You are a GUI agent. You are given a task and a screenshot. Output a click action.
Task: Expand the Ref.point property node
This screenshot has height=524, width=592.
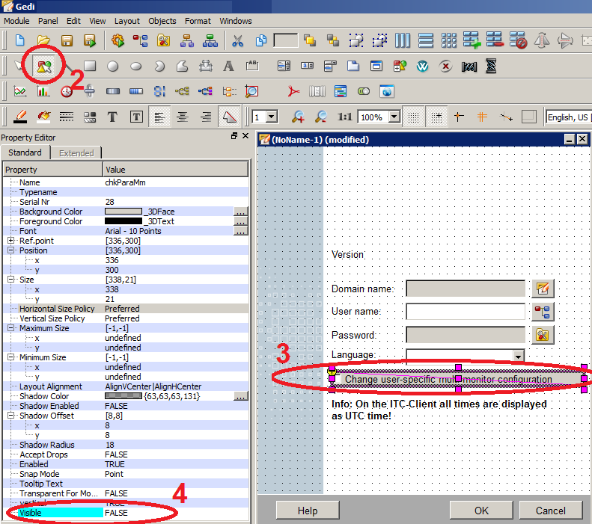(x=10, y=241)
